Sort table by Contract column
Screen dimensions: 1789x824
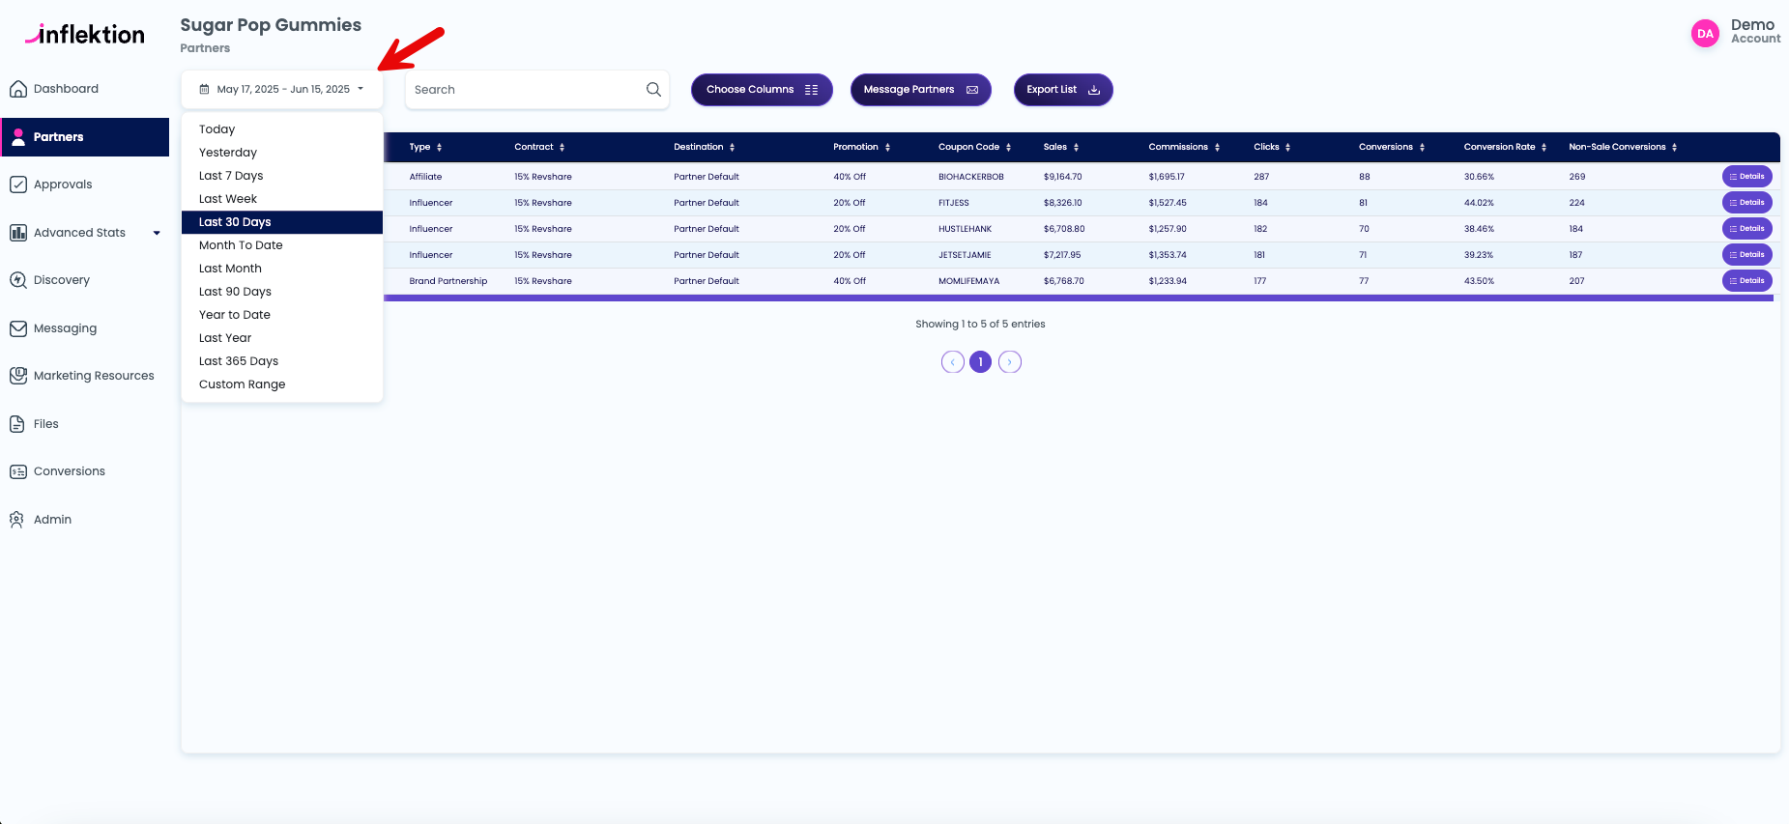click(x=539, y=147)
